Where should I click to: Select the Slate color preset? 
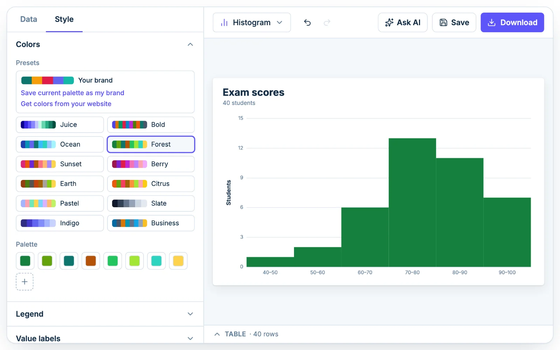coord(151,203)
